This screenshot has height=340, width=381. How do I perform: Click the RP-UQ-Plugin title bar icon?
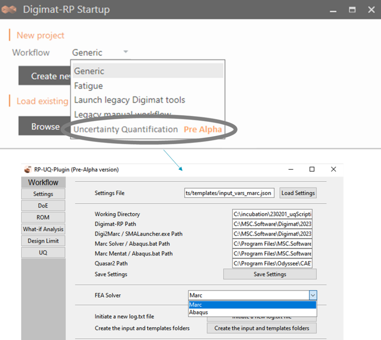[x=28, y=169]
